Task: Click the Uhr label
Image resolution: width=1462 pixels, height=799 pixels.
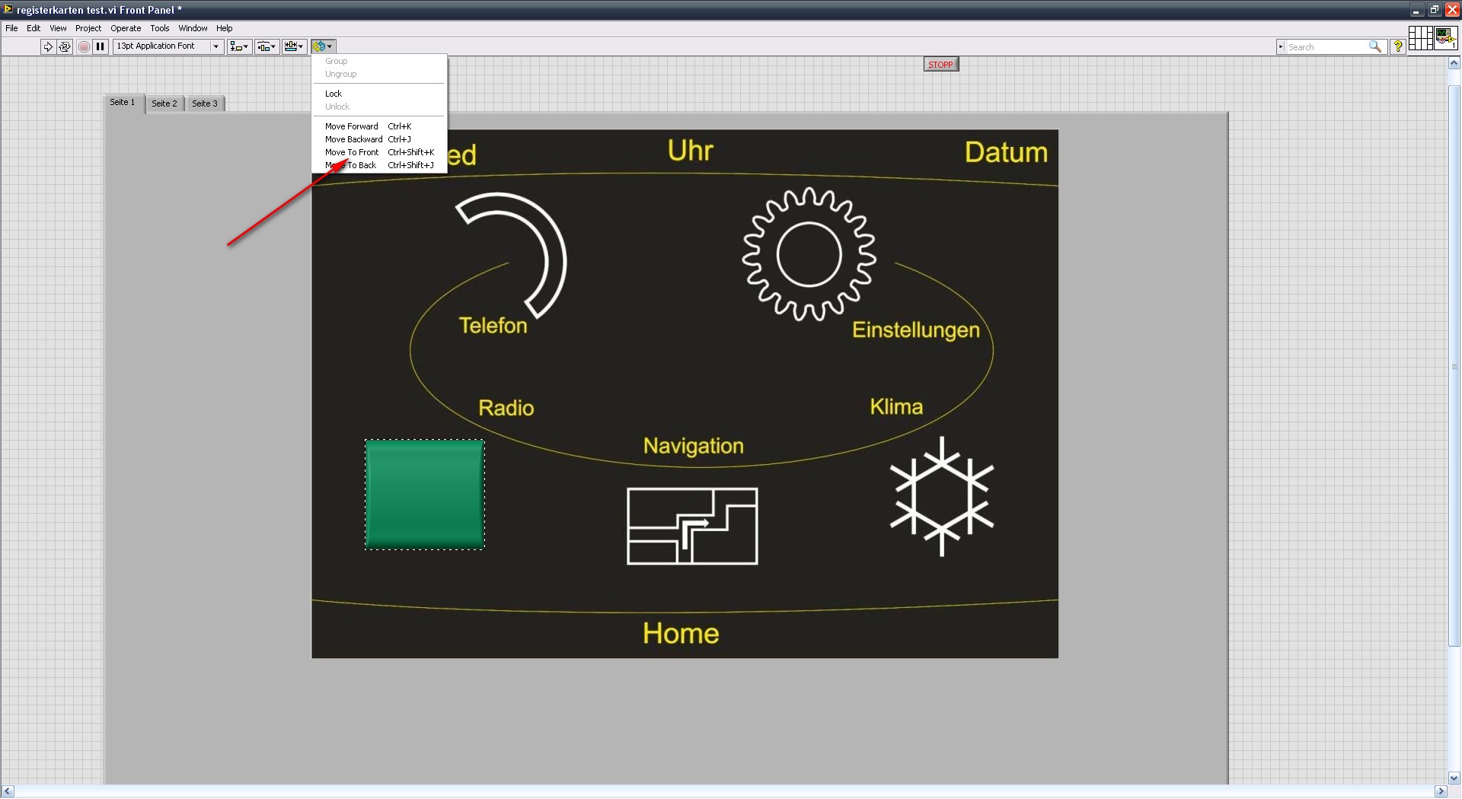Action: [x=691, y=151]
